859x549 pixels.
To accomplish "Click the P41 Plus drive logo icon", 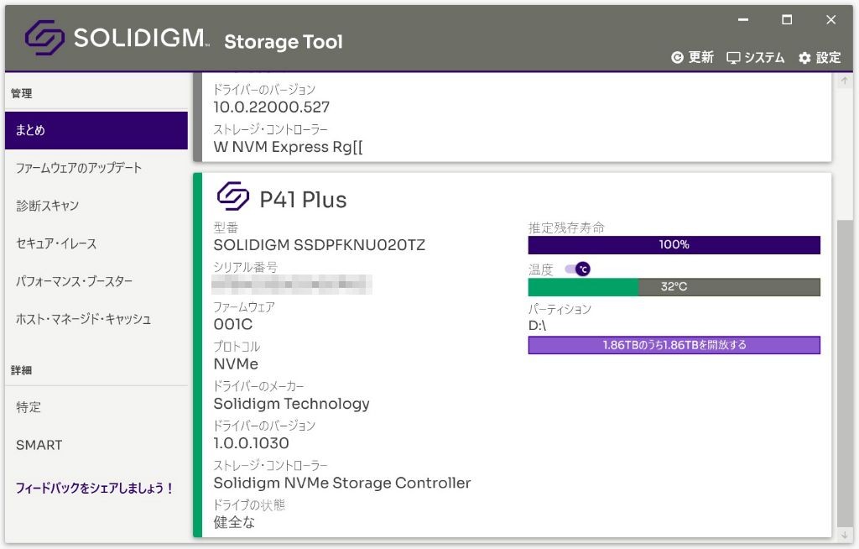I will pos(233,197).
